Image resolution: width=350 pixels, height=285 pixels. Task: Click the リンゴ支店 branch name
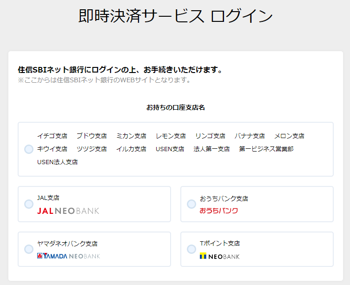point(210,136)
